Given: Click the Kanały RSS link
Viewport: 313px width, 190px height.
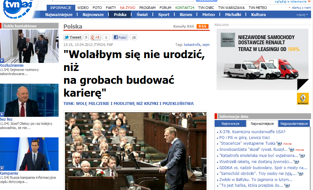Looking at the screenshot, I should (184, 26).
